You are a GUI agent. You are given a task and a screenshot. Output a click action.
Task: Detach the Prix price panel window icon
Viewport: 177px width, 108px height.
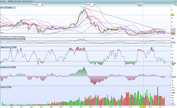(6, 7)
